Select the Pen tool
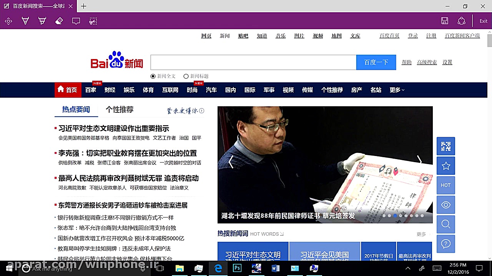Screen dimensions: 492x276 tap(25, 21)
